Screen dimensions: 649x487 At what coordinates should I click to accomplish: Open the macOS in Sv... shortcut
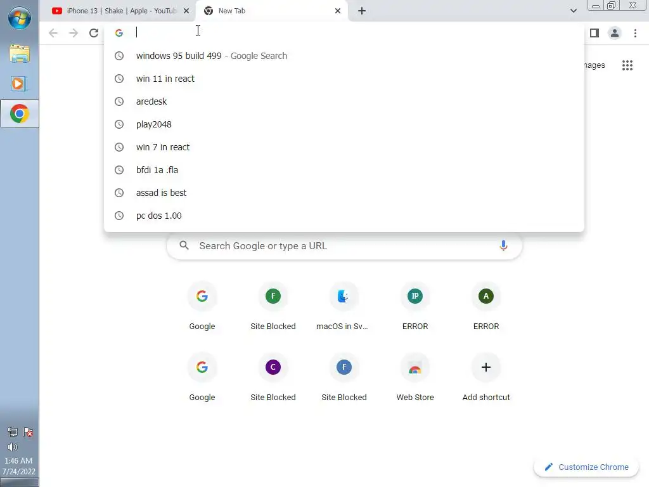(344, 306)
